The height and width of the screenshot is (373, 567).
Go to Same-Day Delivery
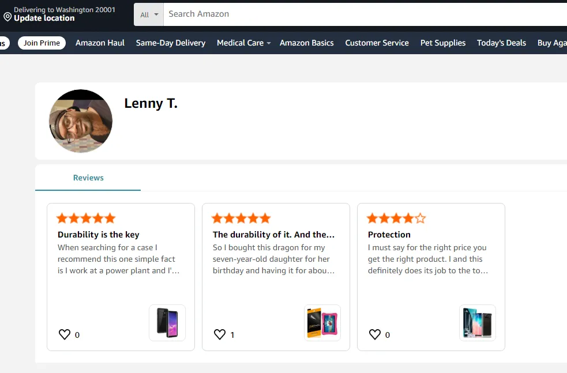coord(171,43)
